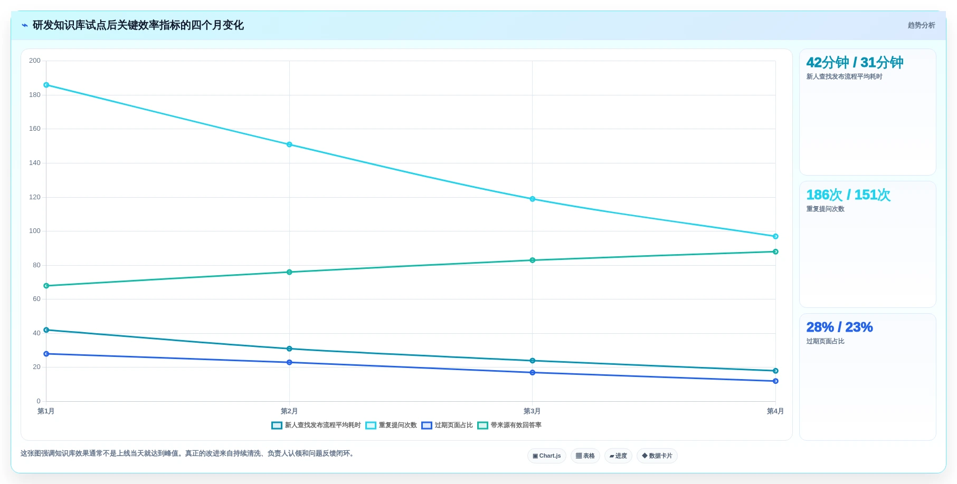Select the 过期页面占比 point at 第2月
The width and height of the screenshot is (957, 484).
(289, 362)
